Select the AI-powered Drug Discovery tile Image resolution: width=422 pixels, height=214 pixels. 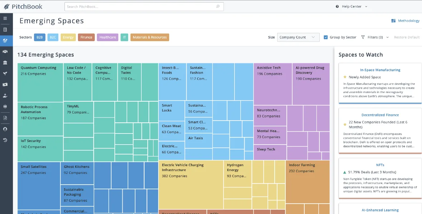(x=311, y=84)
